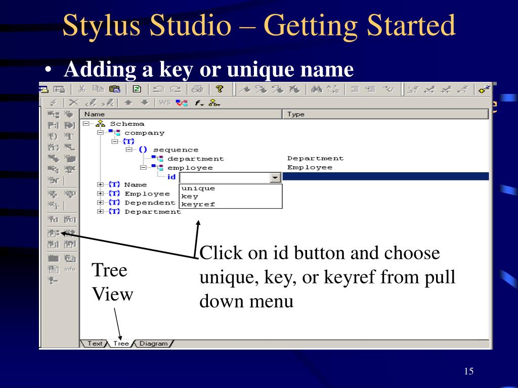The image size is (518, 388).
Task: Switch to the Tree tab
Action: pyautogui.click(x=120, y=344)
